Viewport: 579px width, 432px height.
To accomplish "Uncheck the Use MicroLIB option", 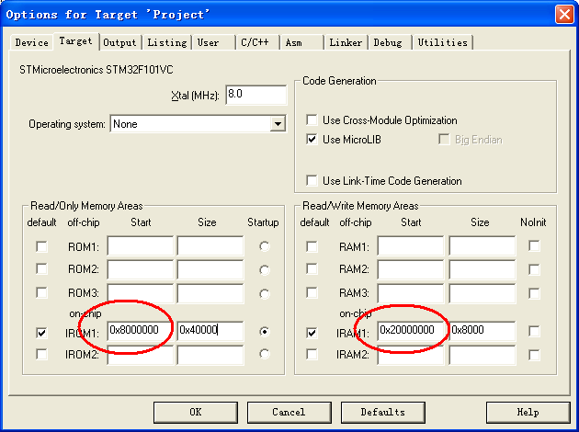I will tap(313, 140).
